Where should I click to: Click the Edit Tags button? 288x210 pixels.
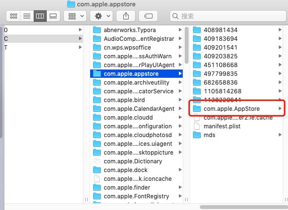click(148, 16)
